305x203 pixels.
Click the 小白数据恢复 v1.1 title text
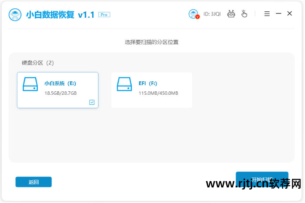[x=60, y=15]
